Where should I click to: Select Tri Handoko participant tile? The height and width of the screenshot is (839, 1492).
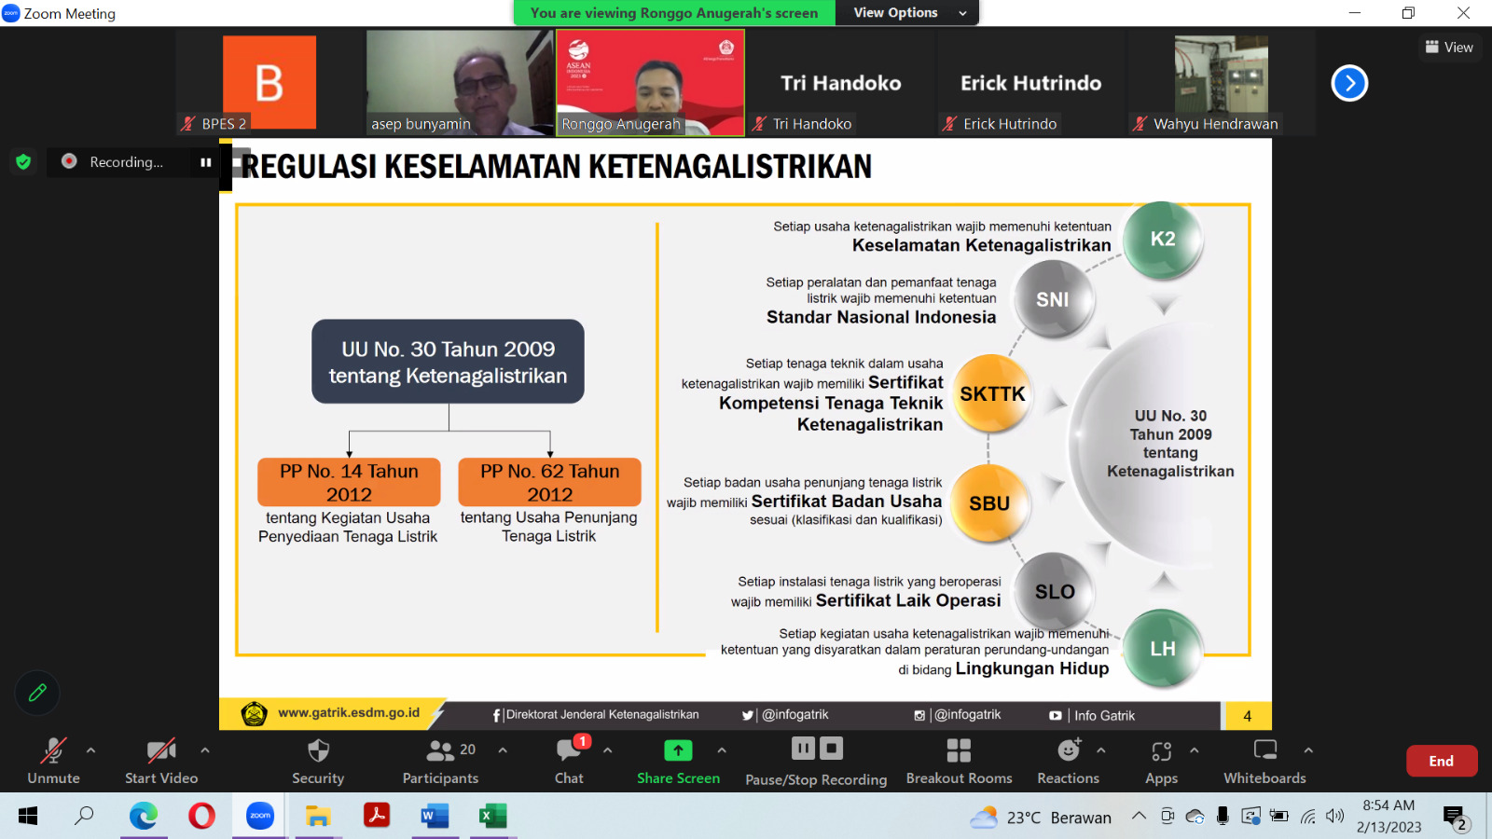(841, 83)
